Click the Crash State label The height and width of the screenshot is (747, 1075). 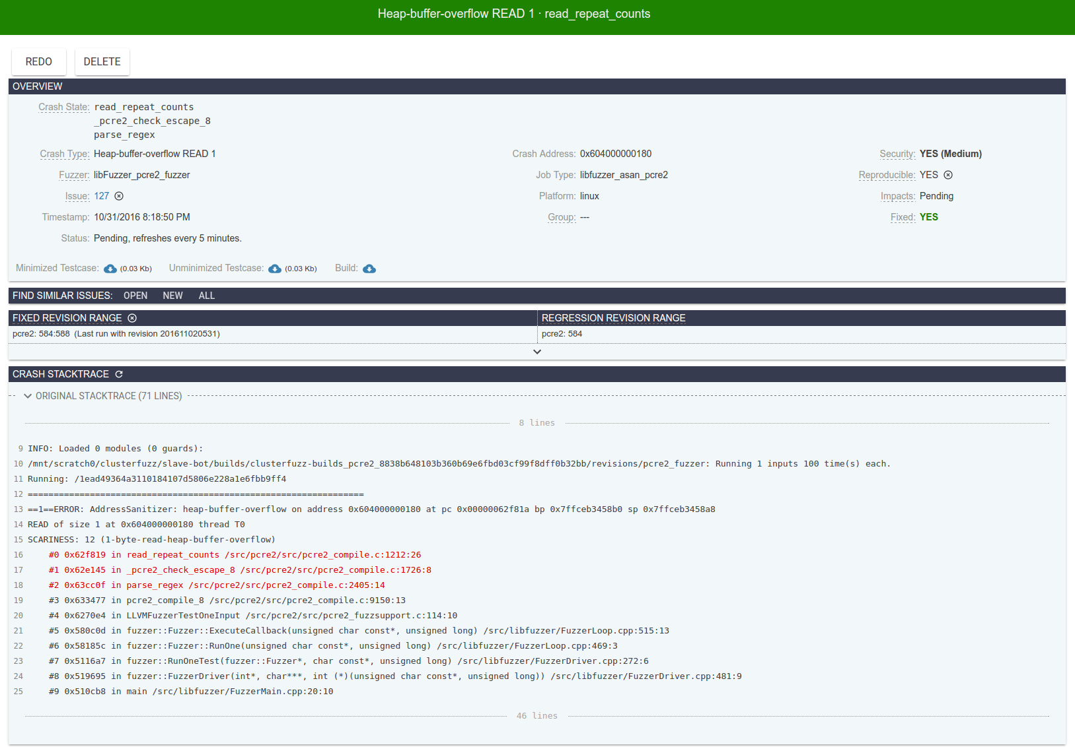63,107
